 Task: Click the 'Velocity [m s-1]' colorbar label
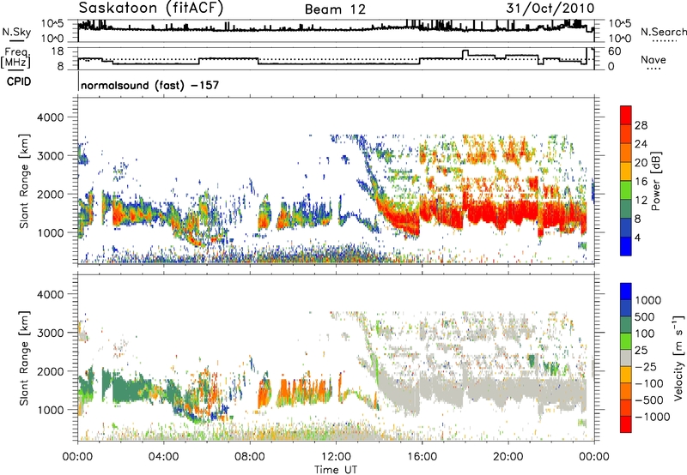[678, 358]
